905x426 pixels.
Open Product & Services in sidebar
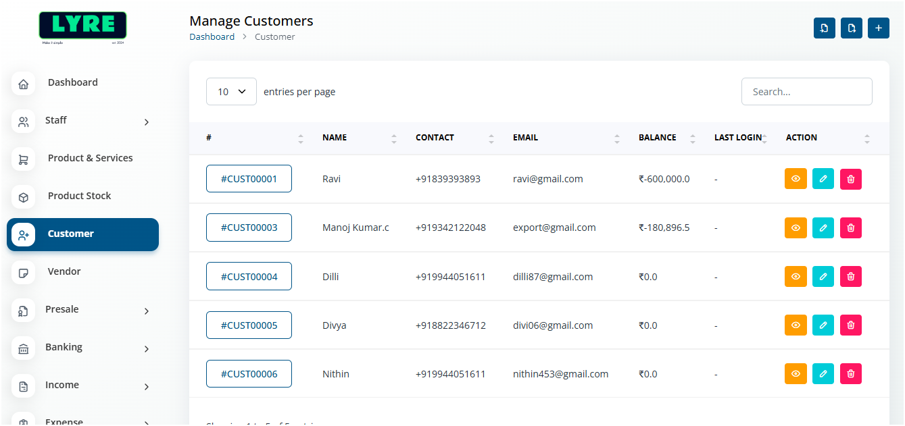point(90,158)
